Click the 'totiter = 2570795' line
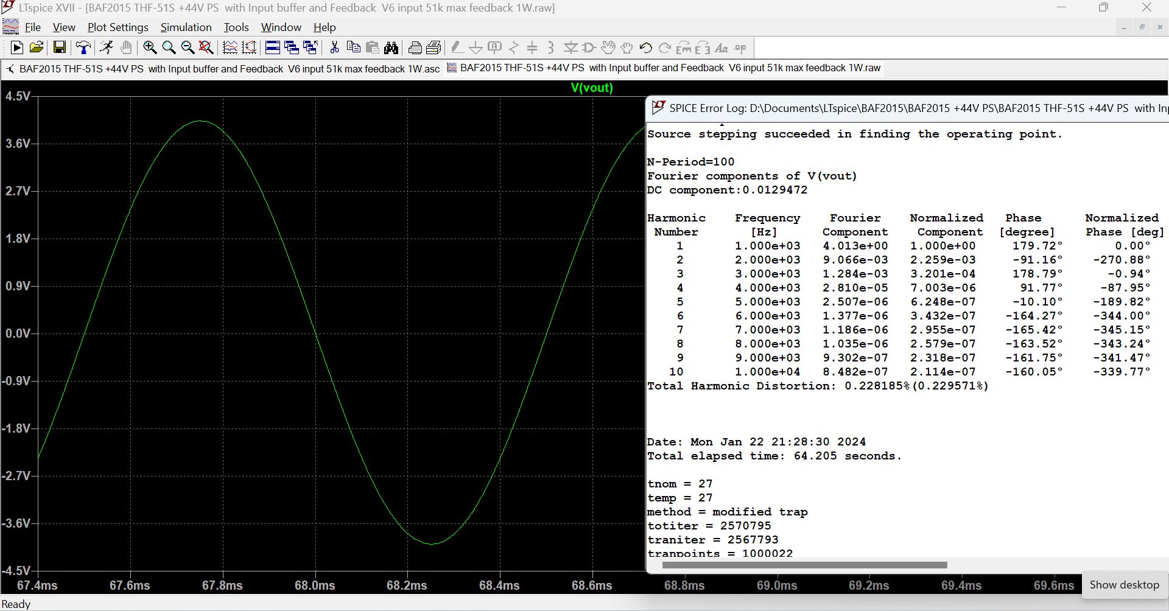Viewport: 1169px width, 611px height. coord(709,526)
